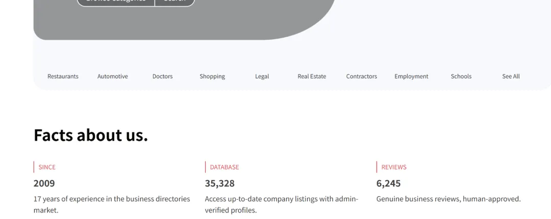The width and height of the screenshot is (551, 219).
Task: Open the Restaurants category
Action: click(x=63, y=76)
